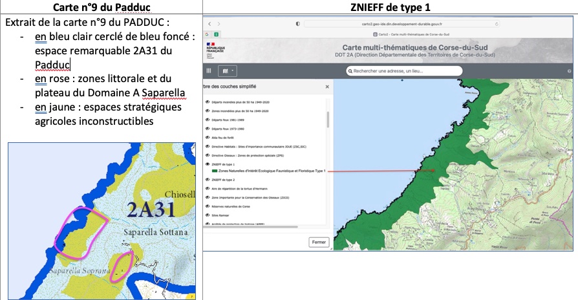Click the privacy shield icon beside URL
The width and height of the screenshot is (578, 300).
(297, 23)
